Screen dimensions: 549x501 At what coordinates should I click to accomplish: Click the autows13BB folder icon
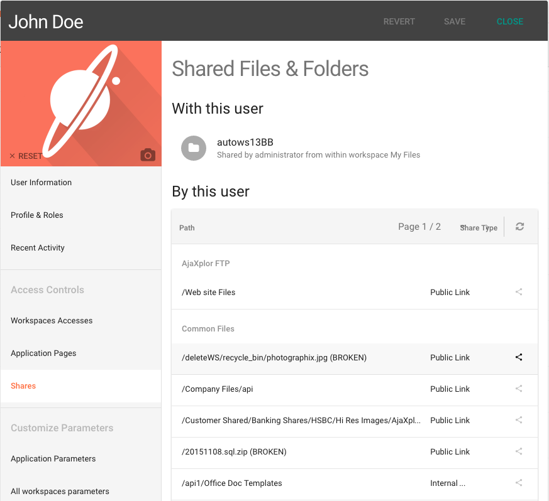point(194,148)
